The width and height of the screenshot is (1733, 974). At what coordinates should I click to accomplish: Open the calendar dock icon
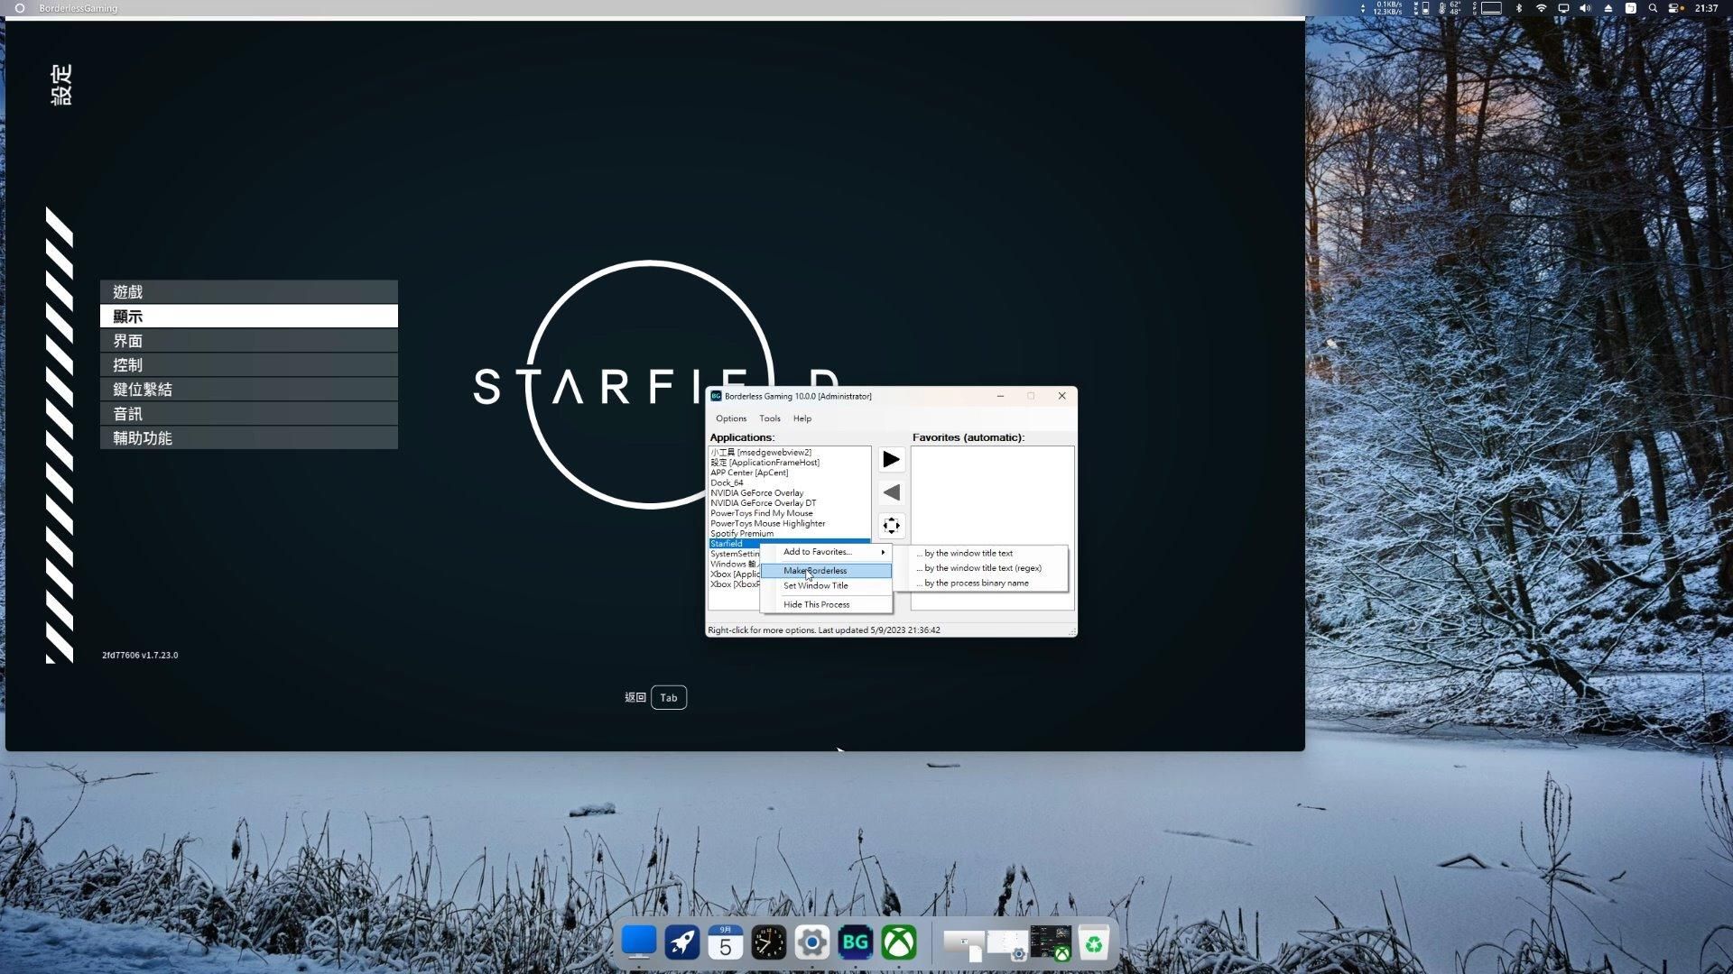click(725, 943)
